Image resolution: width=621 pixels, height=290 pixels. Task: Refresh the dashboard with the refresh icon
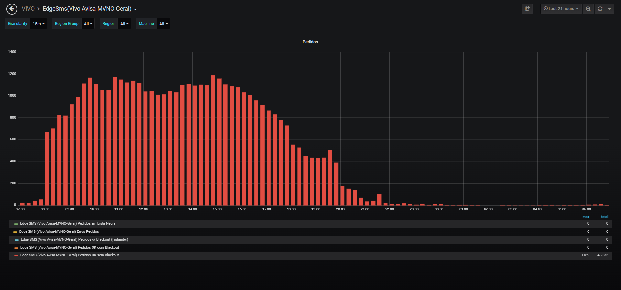(x=600, y=9)
